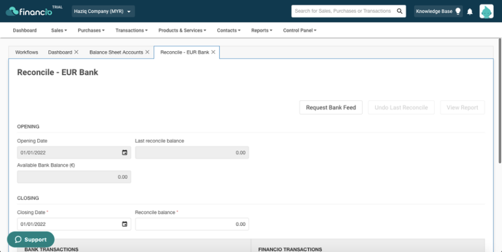The image size is (502, 252).
Task: Open the Closing Date calendar picker
Action: 124,224
